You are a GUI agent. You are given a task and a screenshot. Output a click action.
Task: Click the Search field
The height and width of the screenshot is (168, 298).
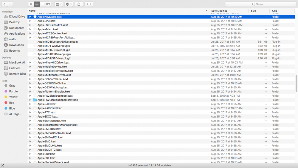click(260, 4)
